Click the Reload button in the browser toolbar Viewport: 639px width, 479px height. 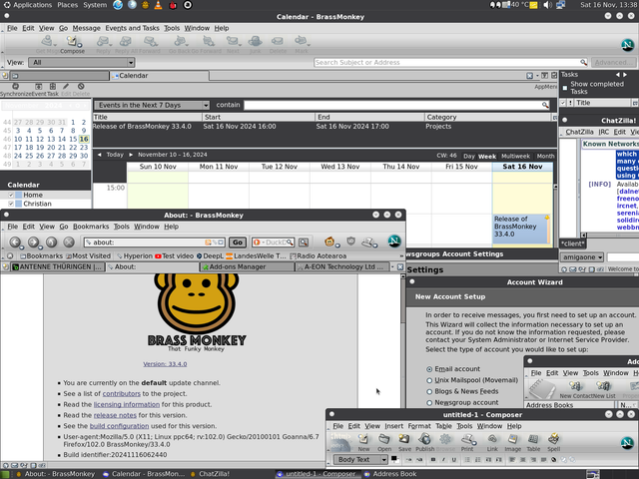(x=51, y=241)
